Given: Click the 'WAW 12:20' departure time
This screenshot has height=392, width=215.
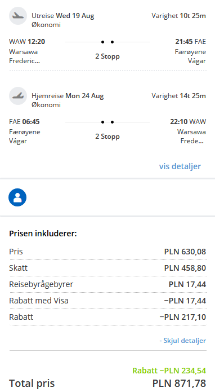Looking at the screenshot, I should pyautogui.click(x=27, y=42).
